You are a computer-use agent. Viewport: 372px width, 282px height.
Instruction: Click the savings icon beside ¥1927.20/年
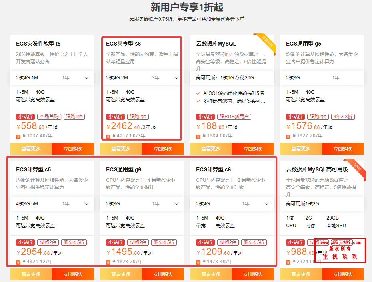288,137
